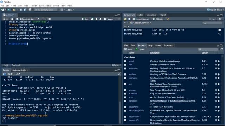Load workspace icon in Environment pane

coord(125,19)
